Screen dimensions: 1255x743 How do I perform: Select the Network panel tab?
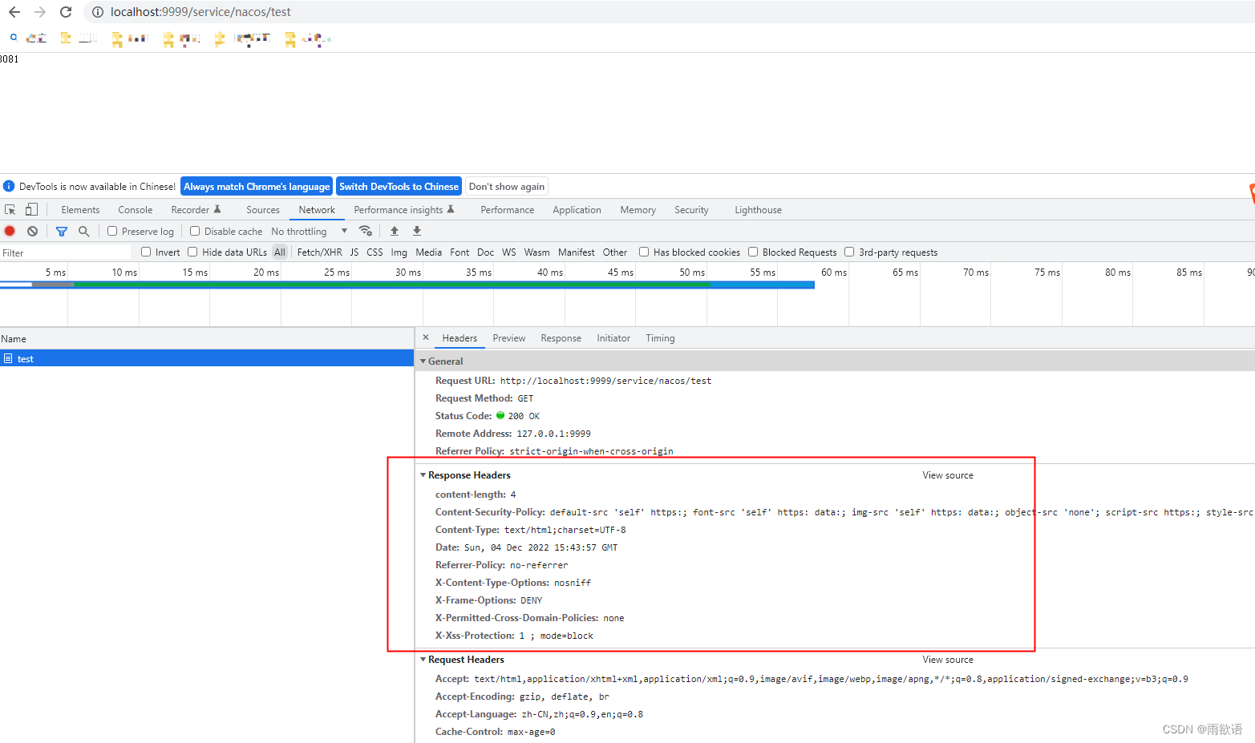tap(317, 210)
